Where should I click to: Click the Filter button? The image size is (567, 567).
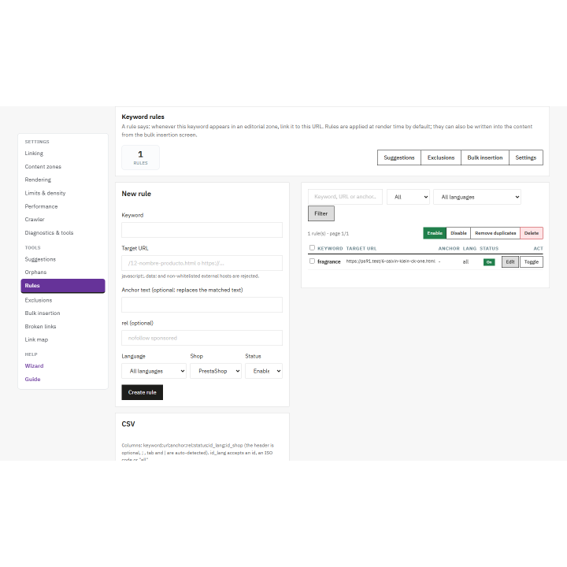(321, 213)
